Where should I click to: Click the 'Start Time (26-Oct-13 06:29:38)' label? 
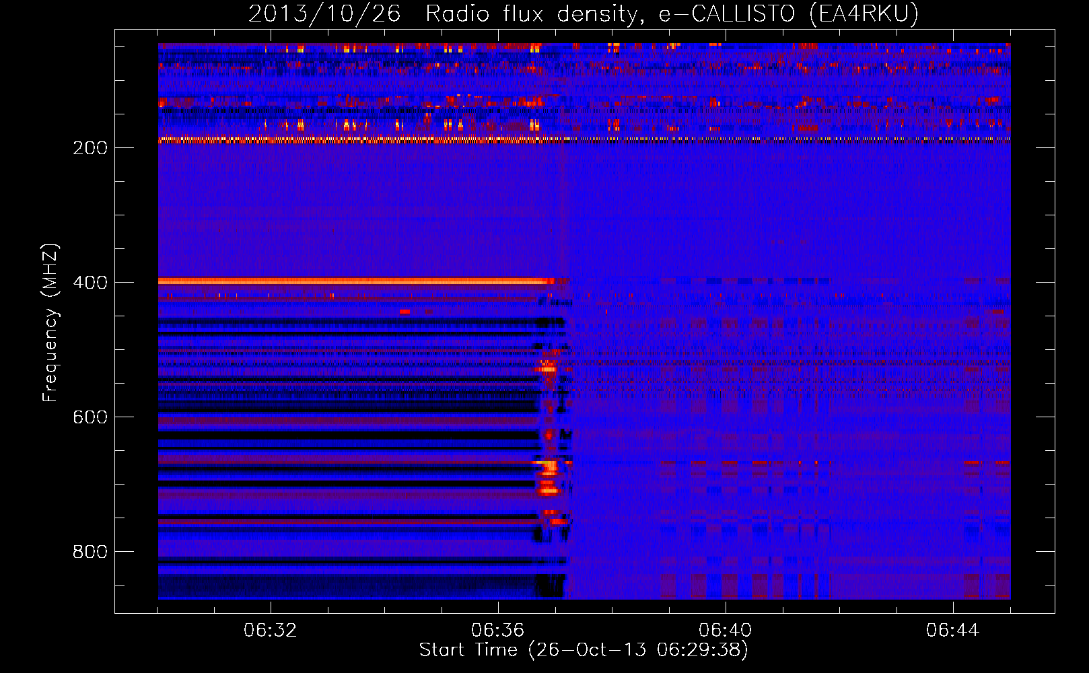tap(584, 650)
